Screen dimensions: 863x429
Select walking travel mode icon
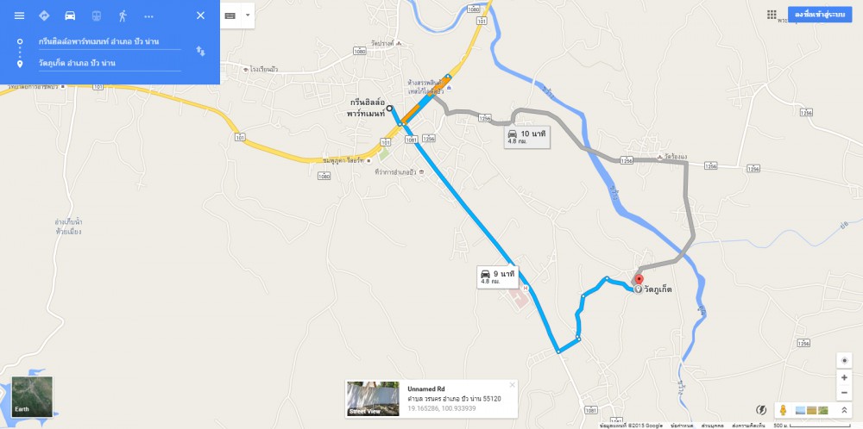[x=123, y=16]
